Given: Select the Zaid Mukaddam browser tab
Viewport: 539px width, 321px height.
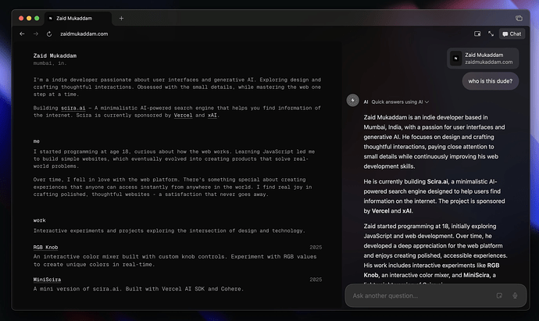Looking at the screenshot, I should tap(77, 18).
